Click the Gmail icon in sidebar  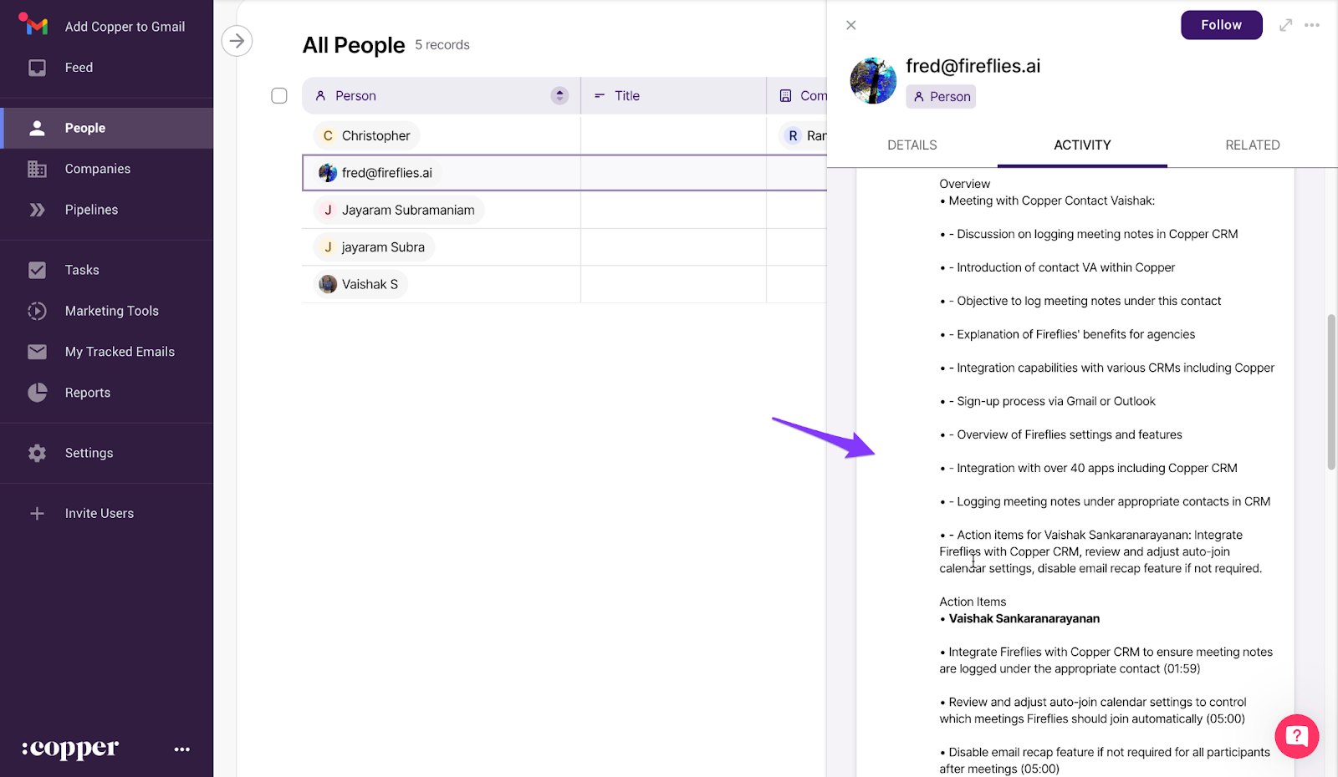[x=33, y=24]
